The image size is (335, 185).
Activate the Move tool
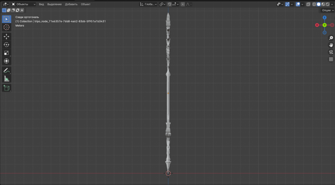pyautogui.click(x=6, y=36)
